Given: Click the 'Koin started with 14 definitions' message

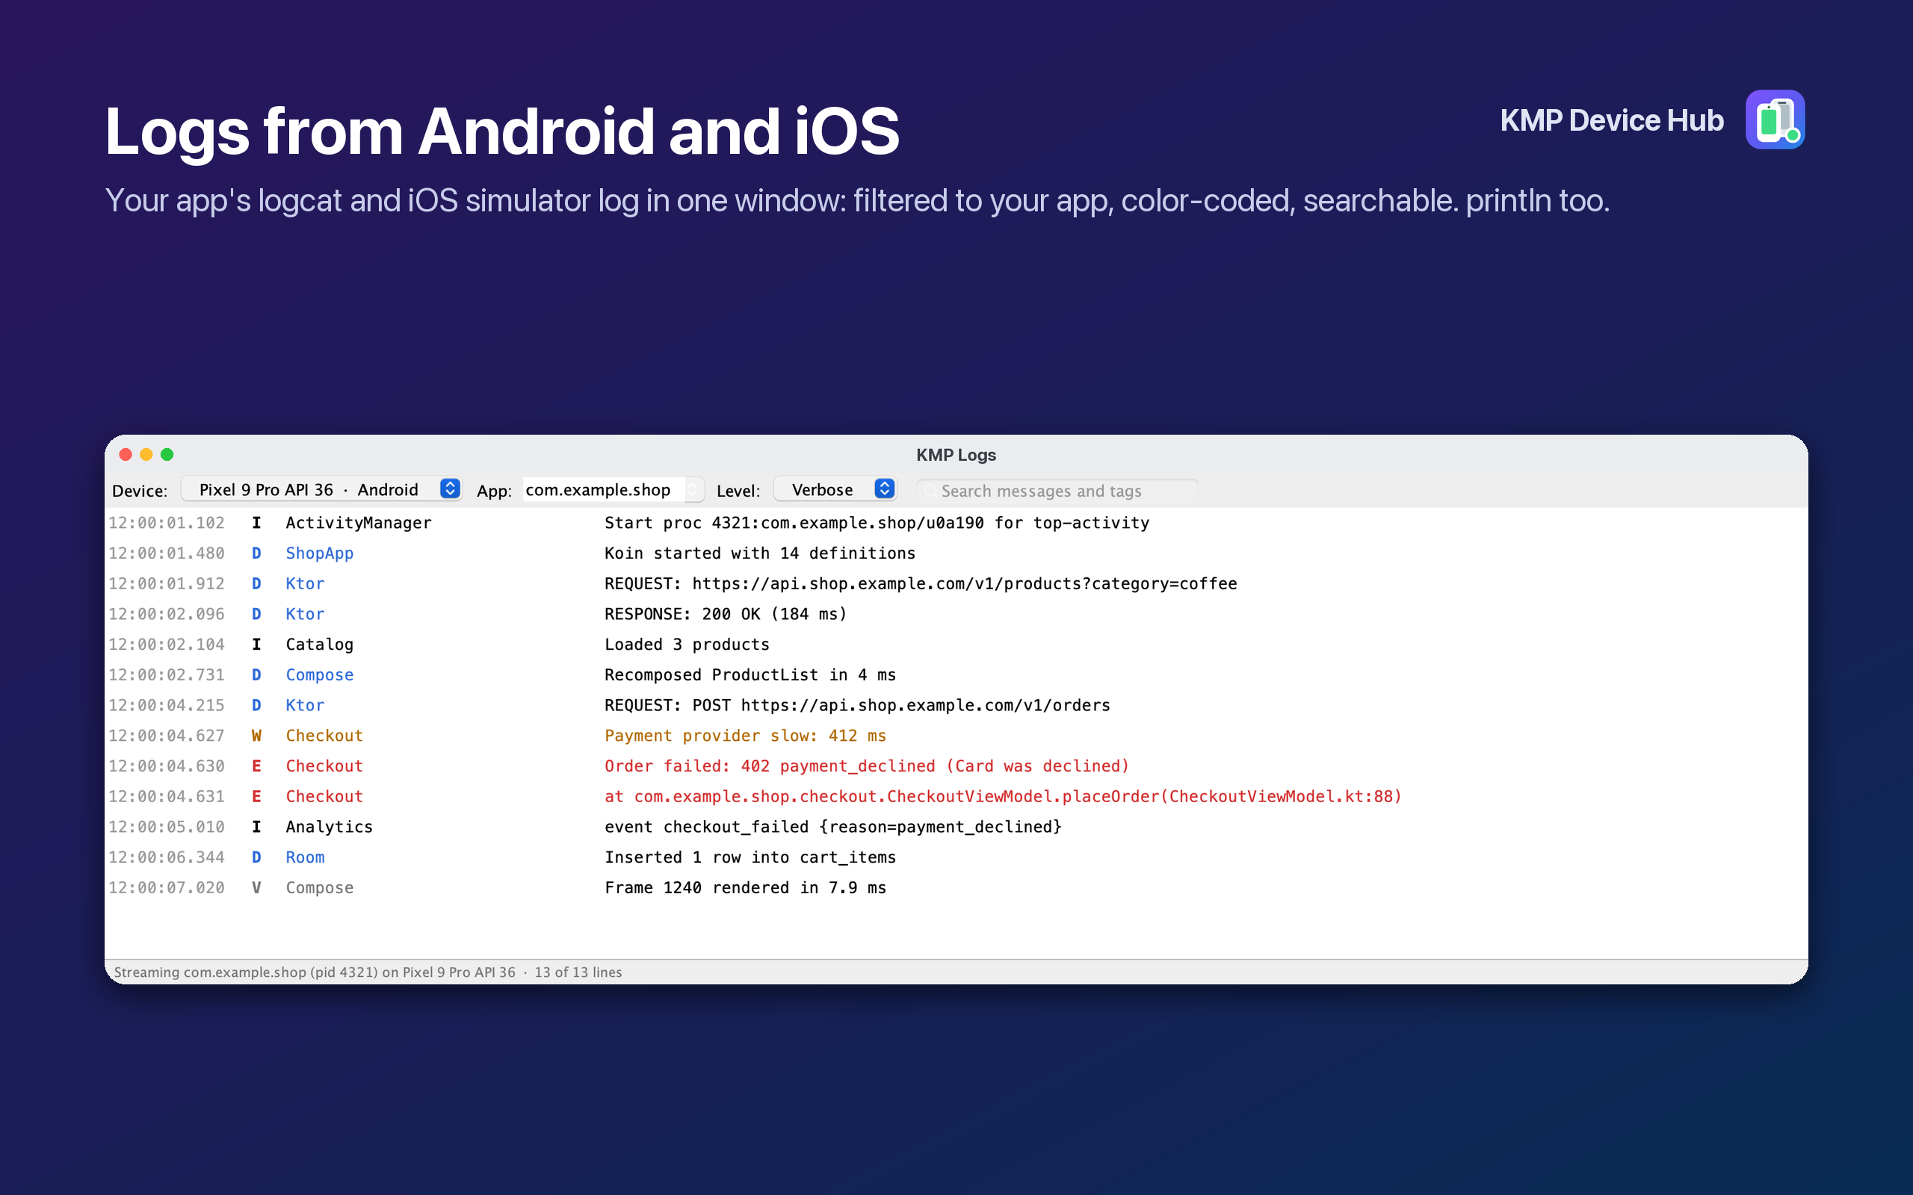Looking at the screenshot, I should (x=760, y=553).
